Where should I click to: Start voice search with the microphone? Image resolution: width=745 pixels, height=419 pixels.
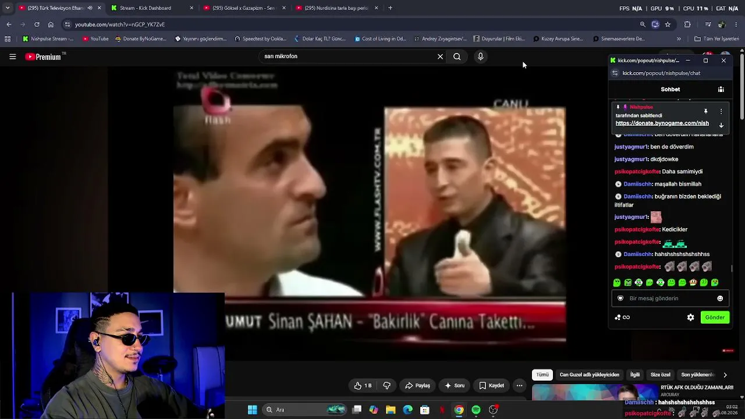point(480,56)
